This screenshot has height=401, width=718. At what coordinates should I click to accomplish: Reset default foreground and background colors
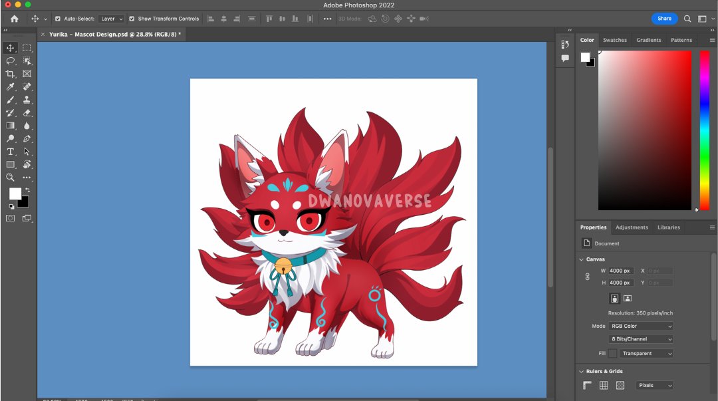tap(11, 207)
